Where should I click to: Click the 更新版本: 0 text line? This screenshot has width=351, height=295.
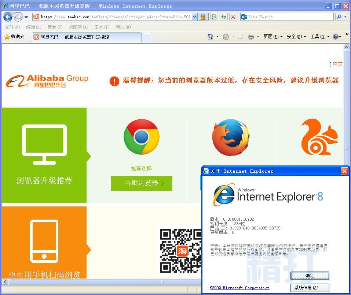[222, 232]
